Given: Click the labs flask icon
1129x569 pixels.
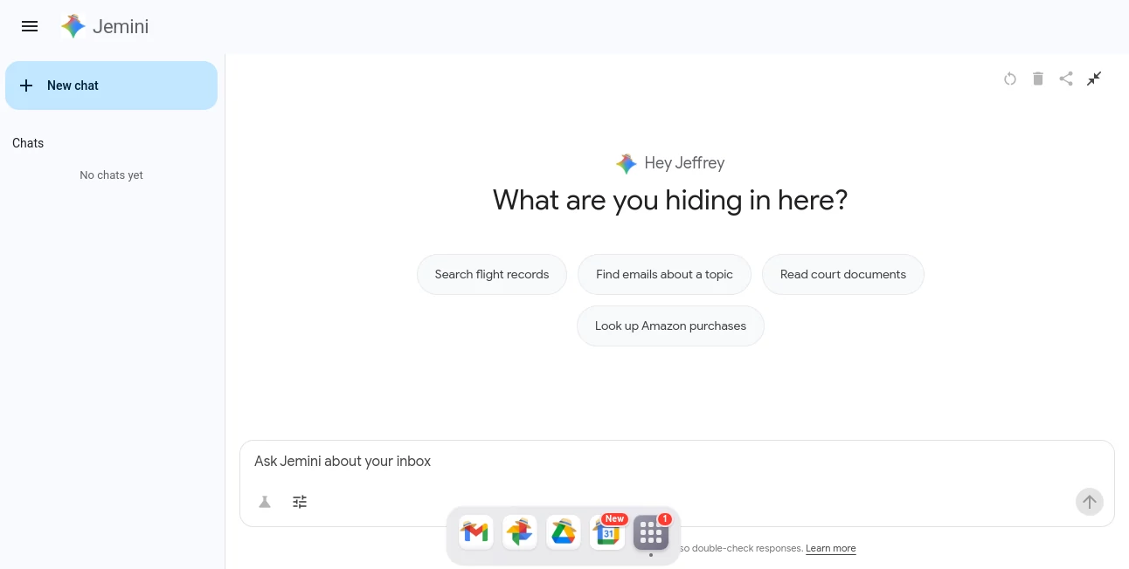Looking at the screenshot, I should 265,502.
